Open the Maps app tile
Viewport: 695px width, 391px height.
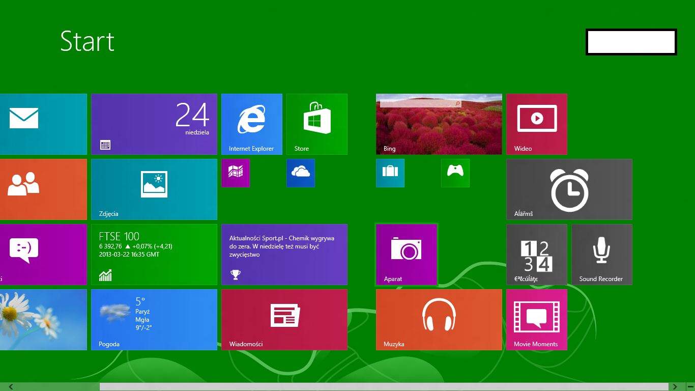[236, 173]
